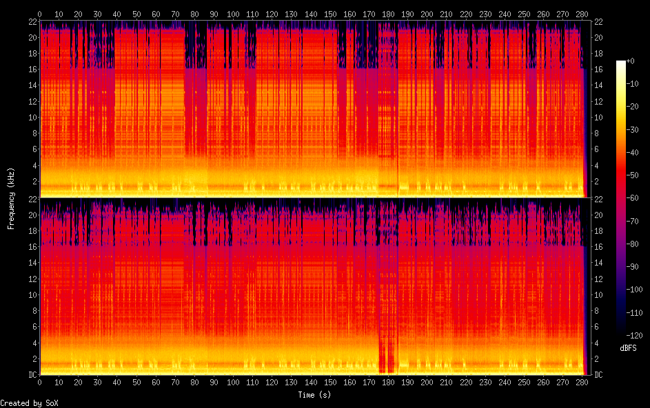Screen dimensions: 650x408
Task: Click the 'DC' label on right axis
Action: point(599,375)
